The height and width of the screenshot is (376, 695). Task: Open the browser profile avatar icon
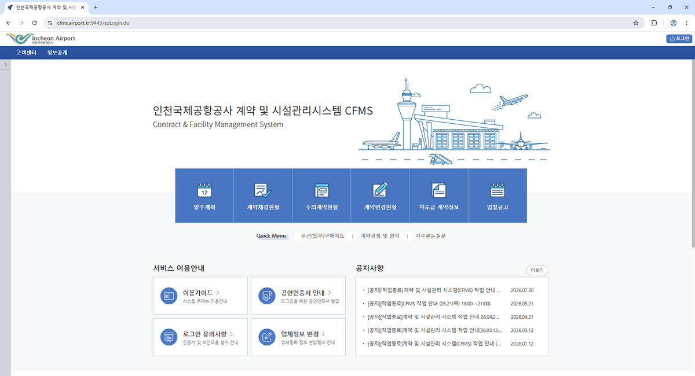(x=674, y=23)
